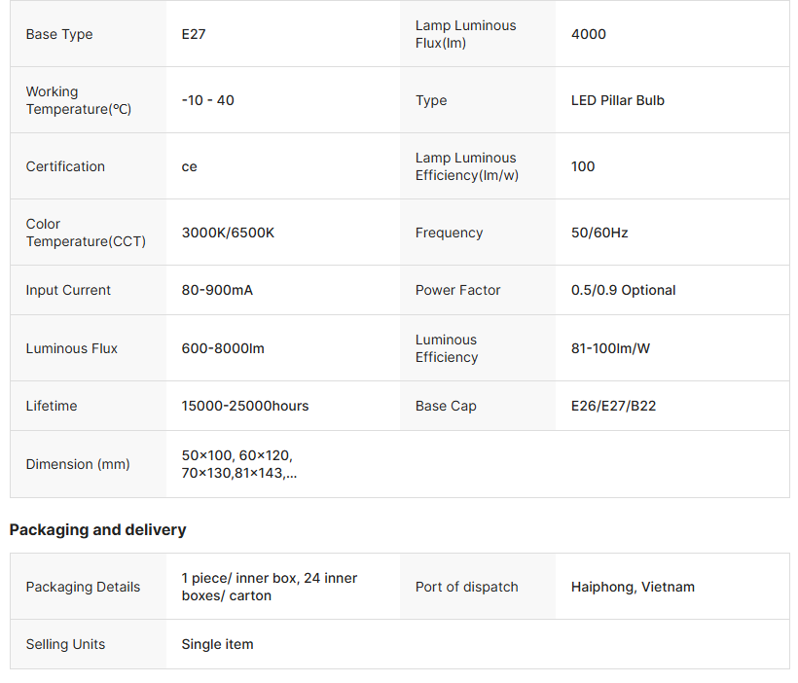Click the Luminous Flux 600-8000lm value

click(223, 348)
